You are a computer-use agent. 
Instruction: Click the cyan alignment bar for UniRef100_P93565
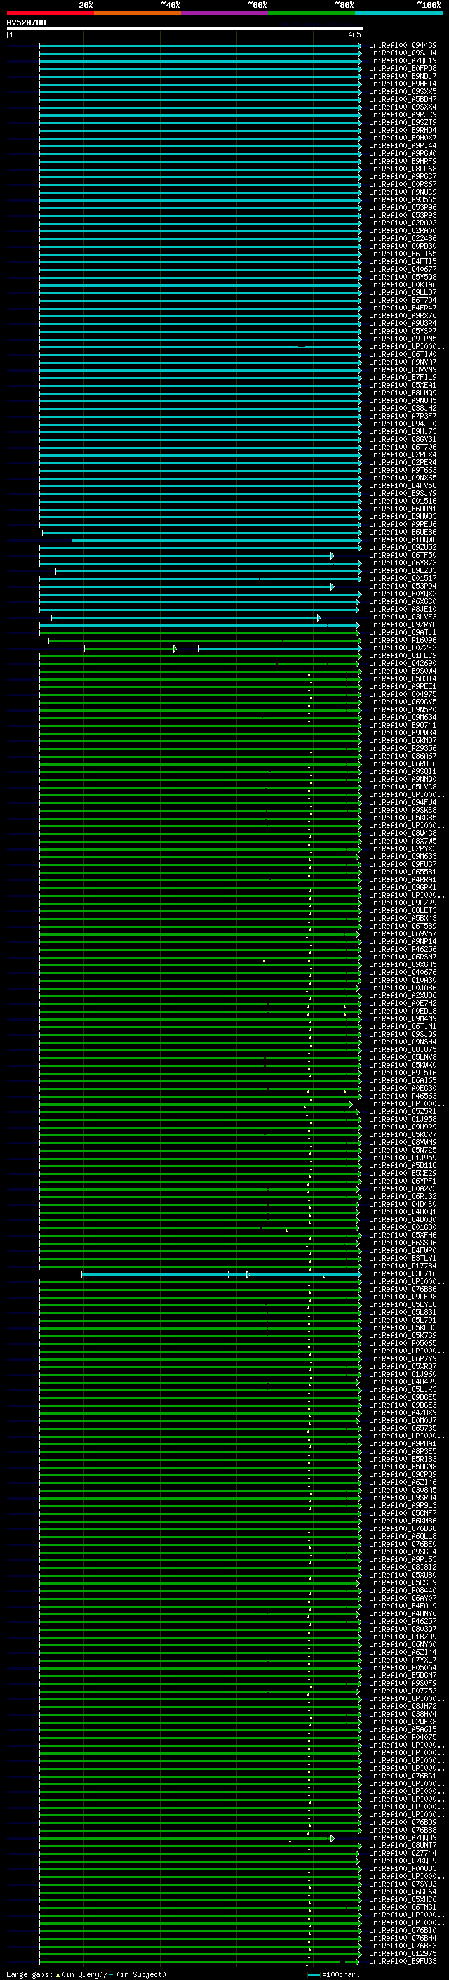coord(201,201)
